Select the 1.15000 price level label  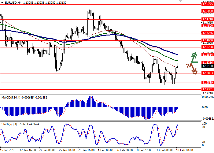(x=207, y=11)
